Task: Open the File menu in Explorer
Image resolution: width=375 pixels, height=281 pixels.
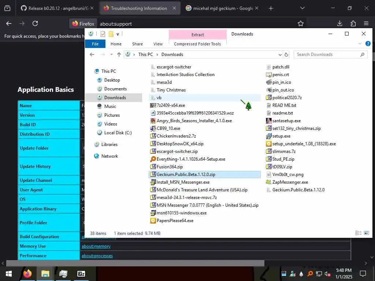Action: (95, 44)
